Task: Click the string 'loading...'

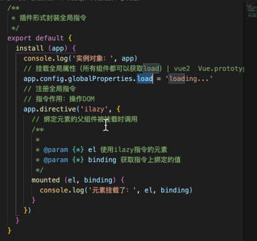Action: pyautogui.click(x=189, y=78)
